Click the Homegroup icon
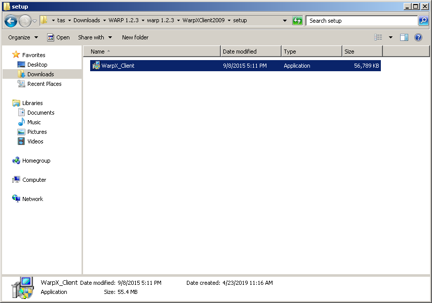The width and height of the screenshot is (432, 303). 16,161
